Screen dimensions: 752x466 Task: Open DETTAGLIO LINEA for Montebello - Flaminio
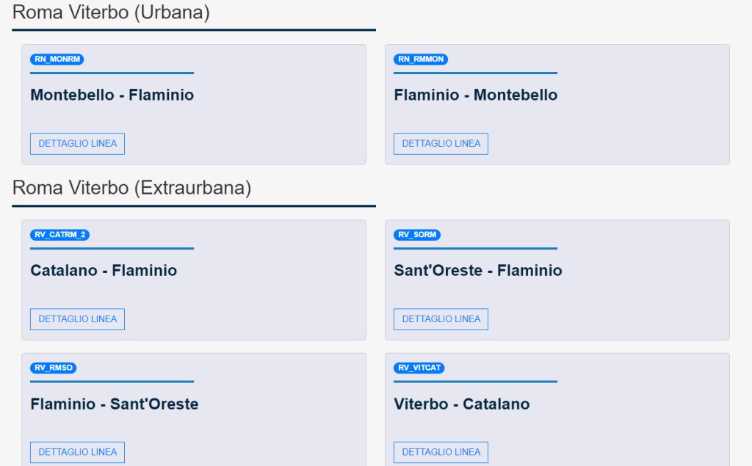click(77, 144)
